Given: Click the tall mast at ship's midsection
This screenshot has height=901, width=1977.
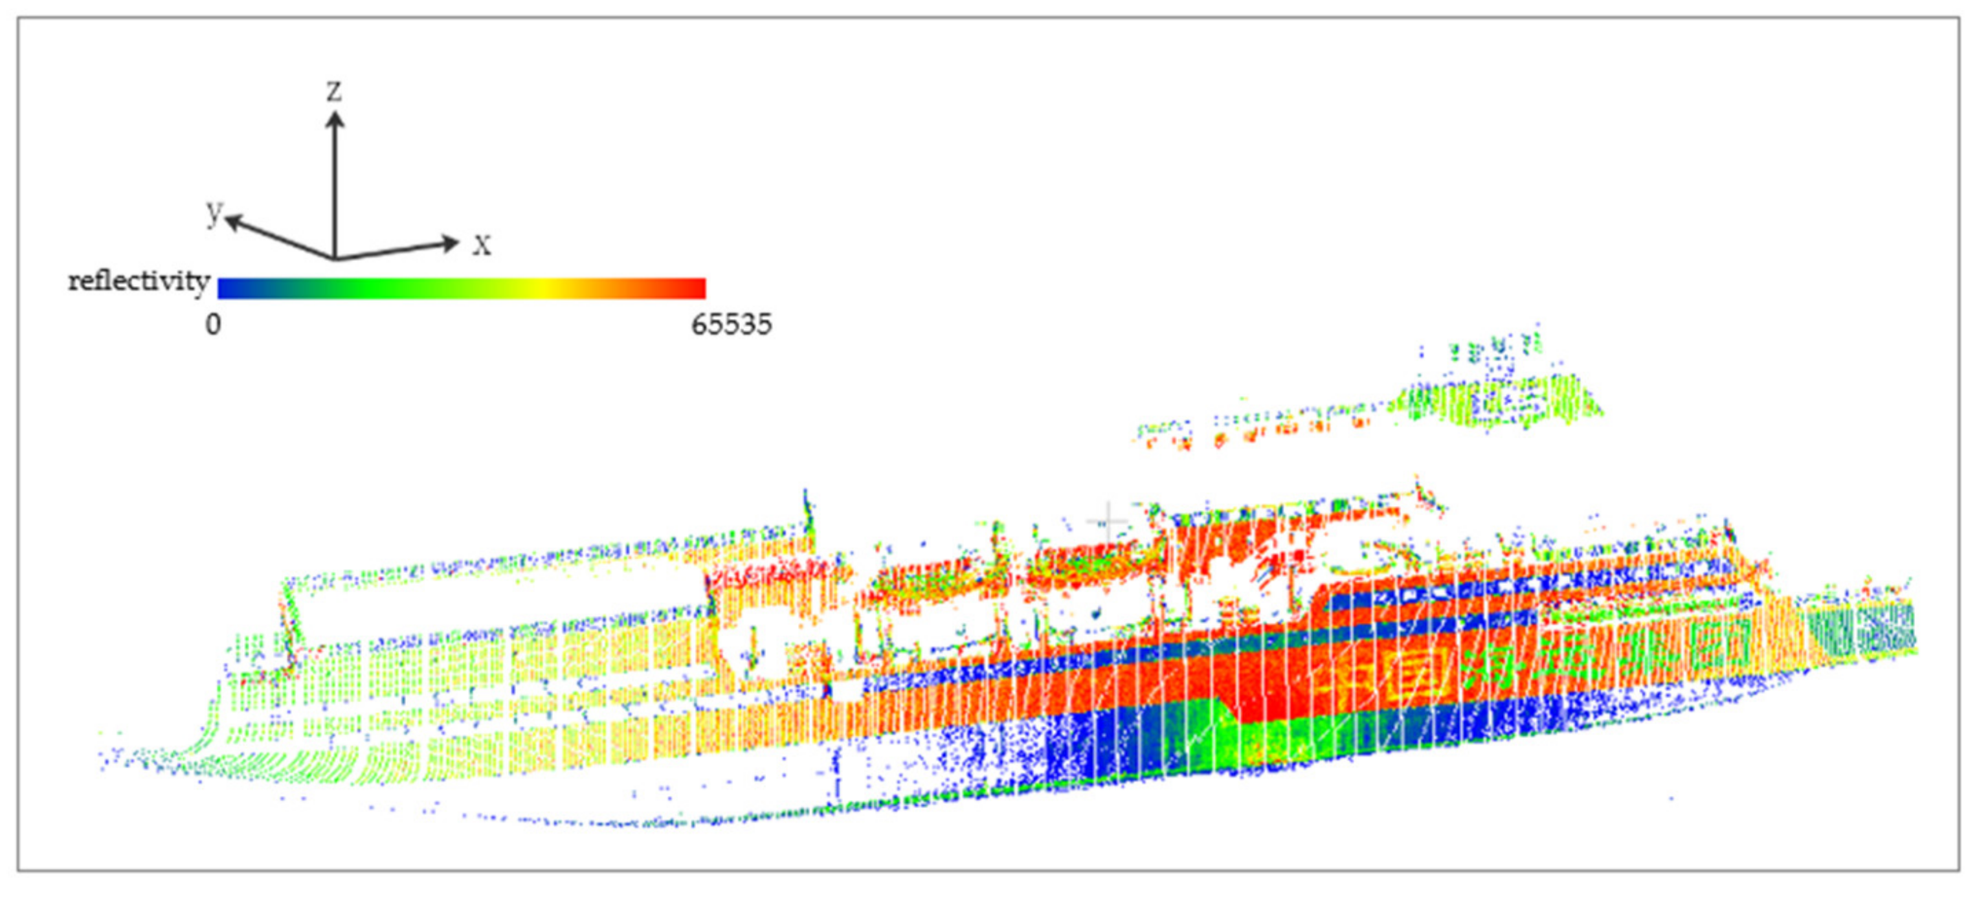Looking at the screenshot, I should point(806,513).
